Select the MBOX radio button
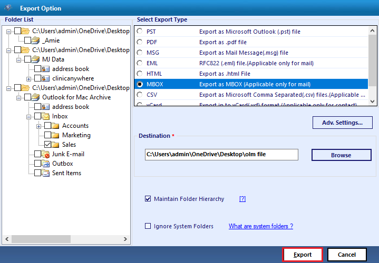 point(140,84)
